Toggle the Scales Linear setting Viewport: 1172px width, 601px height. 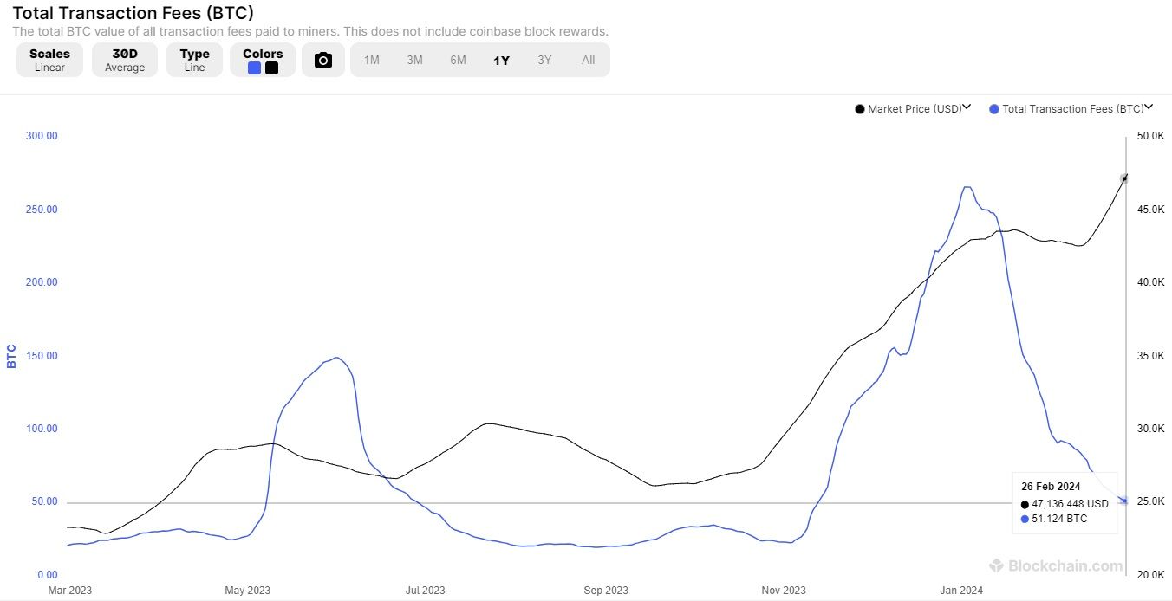49,60
